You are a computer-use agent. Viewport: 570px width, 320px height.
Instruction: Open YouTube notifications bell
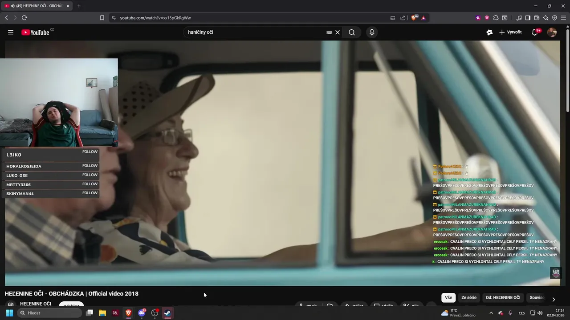click(536, 32)
